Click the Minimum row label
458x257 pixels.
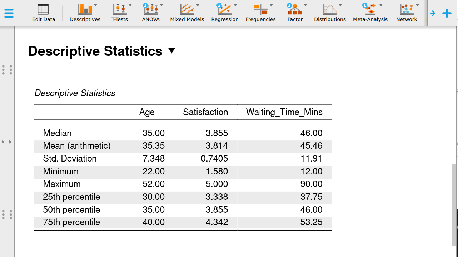tap(61, 172)
